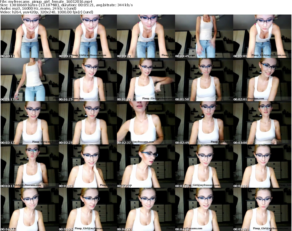This screenshot has height=231, width=292.
Task: Click the thumbnail at 00:02:12
Action: click(29, 123)
